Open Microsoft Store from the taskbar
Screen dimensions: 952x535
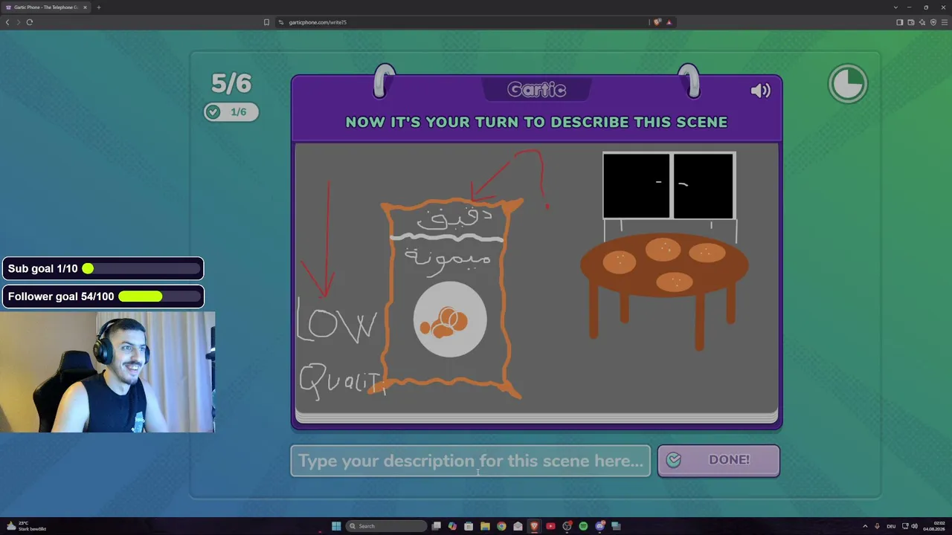(x=469, y=526)
